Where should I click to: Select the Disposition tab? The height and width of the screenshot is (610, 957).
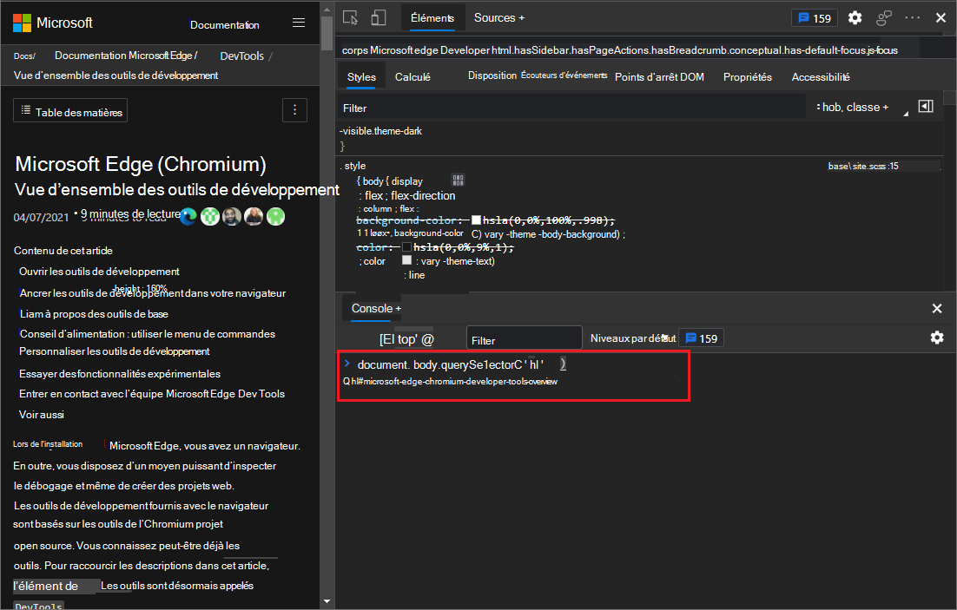click(x=492, y=75)
